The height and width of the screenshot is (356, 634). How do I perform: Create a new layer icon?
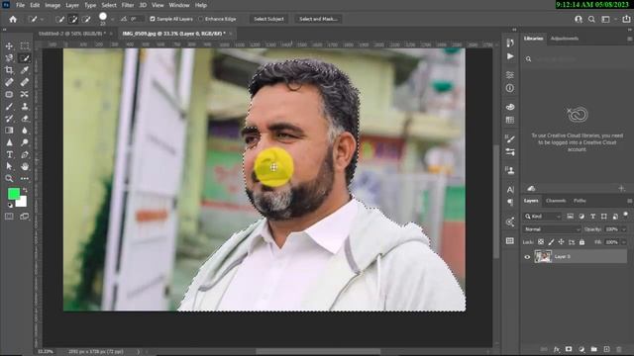click(x=606, y=349)
